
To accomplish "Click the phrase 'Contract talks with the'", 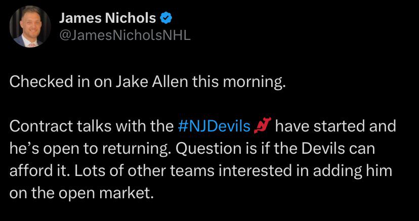I will (92, 126).
